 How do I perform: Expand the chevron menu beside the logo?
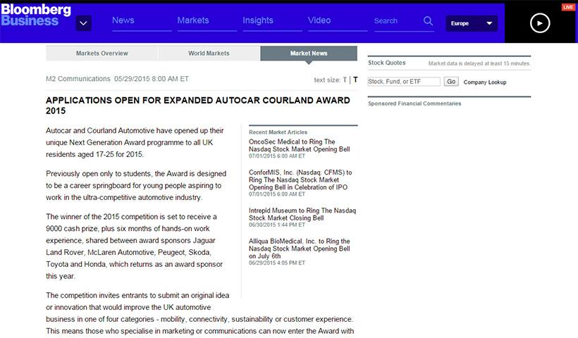(84, 23)
